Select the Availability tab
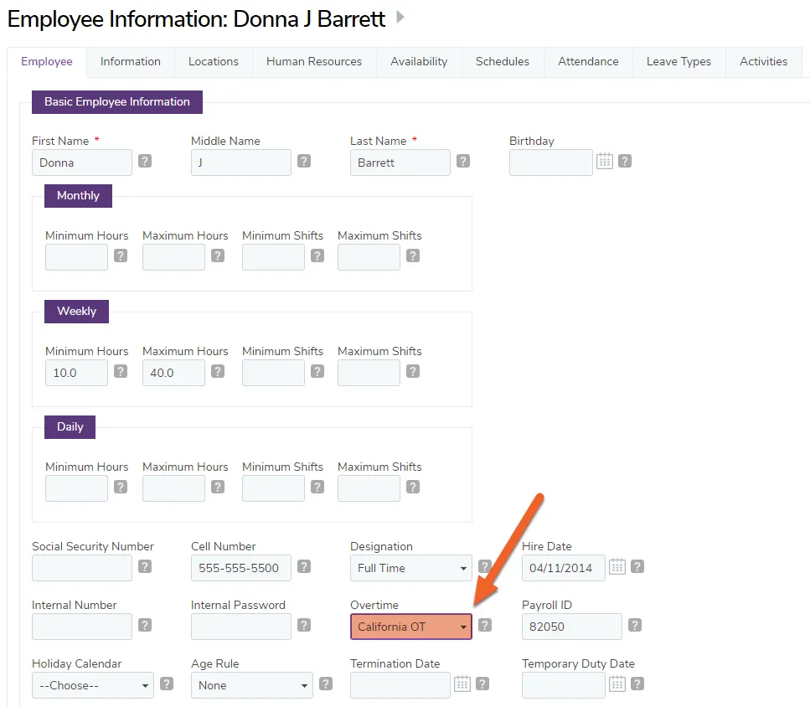The width and height of the screenshot is (810, 707). 419,62
